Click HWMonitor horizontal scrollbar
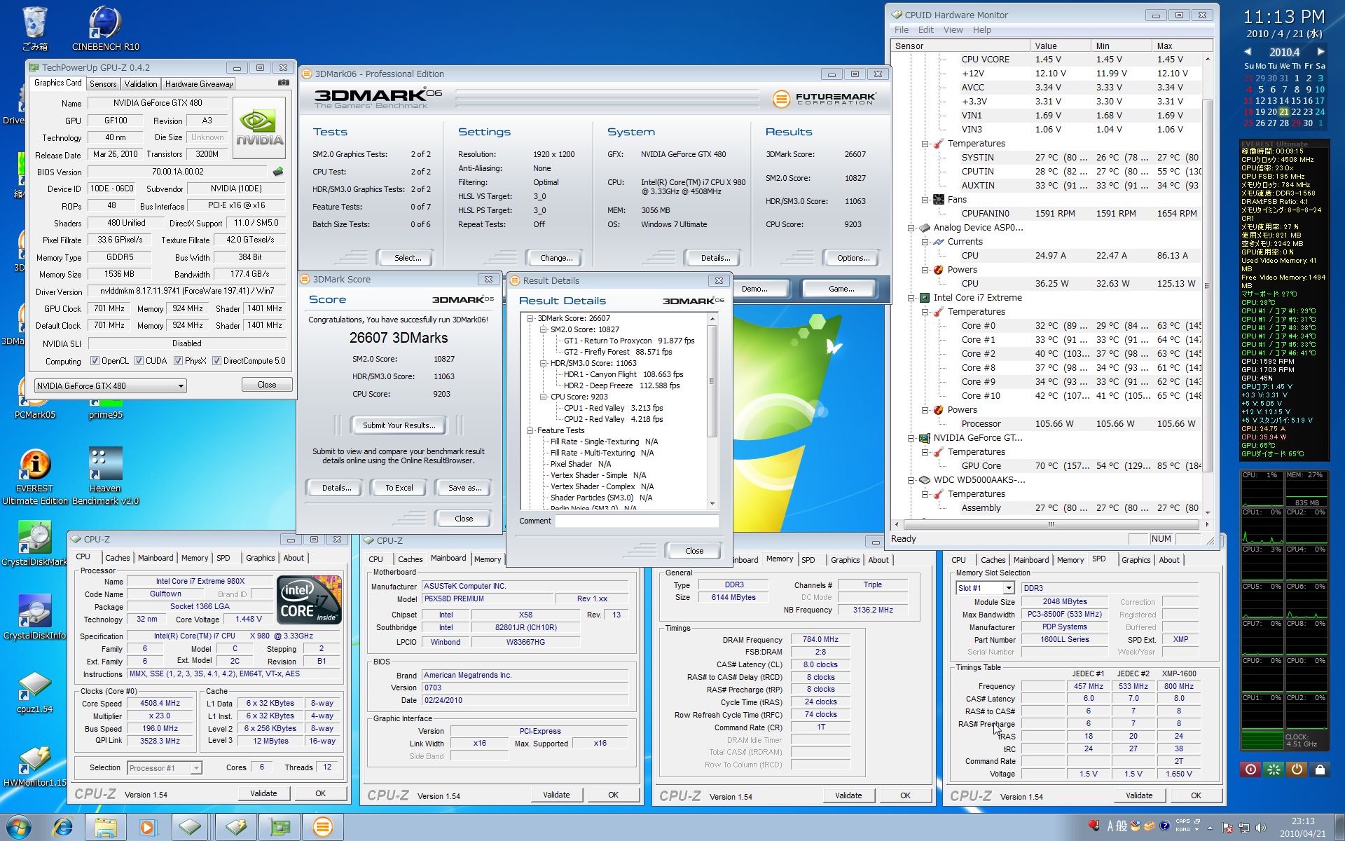 click(x=1051, y=524)
